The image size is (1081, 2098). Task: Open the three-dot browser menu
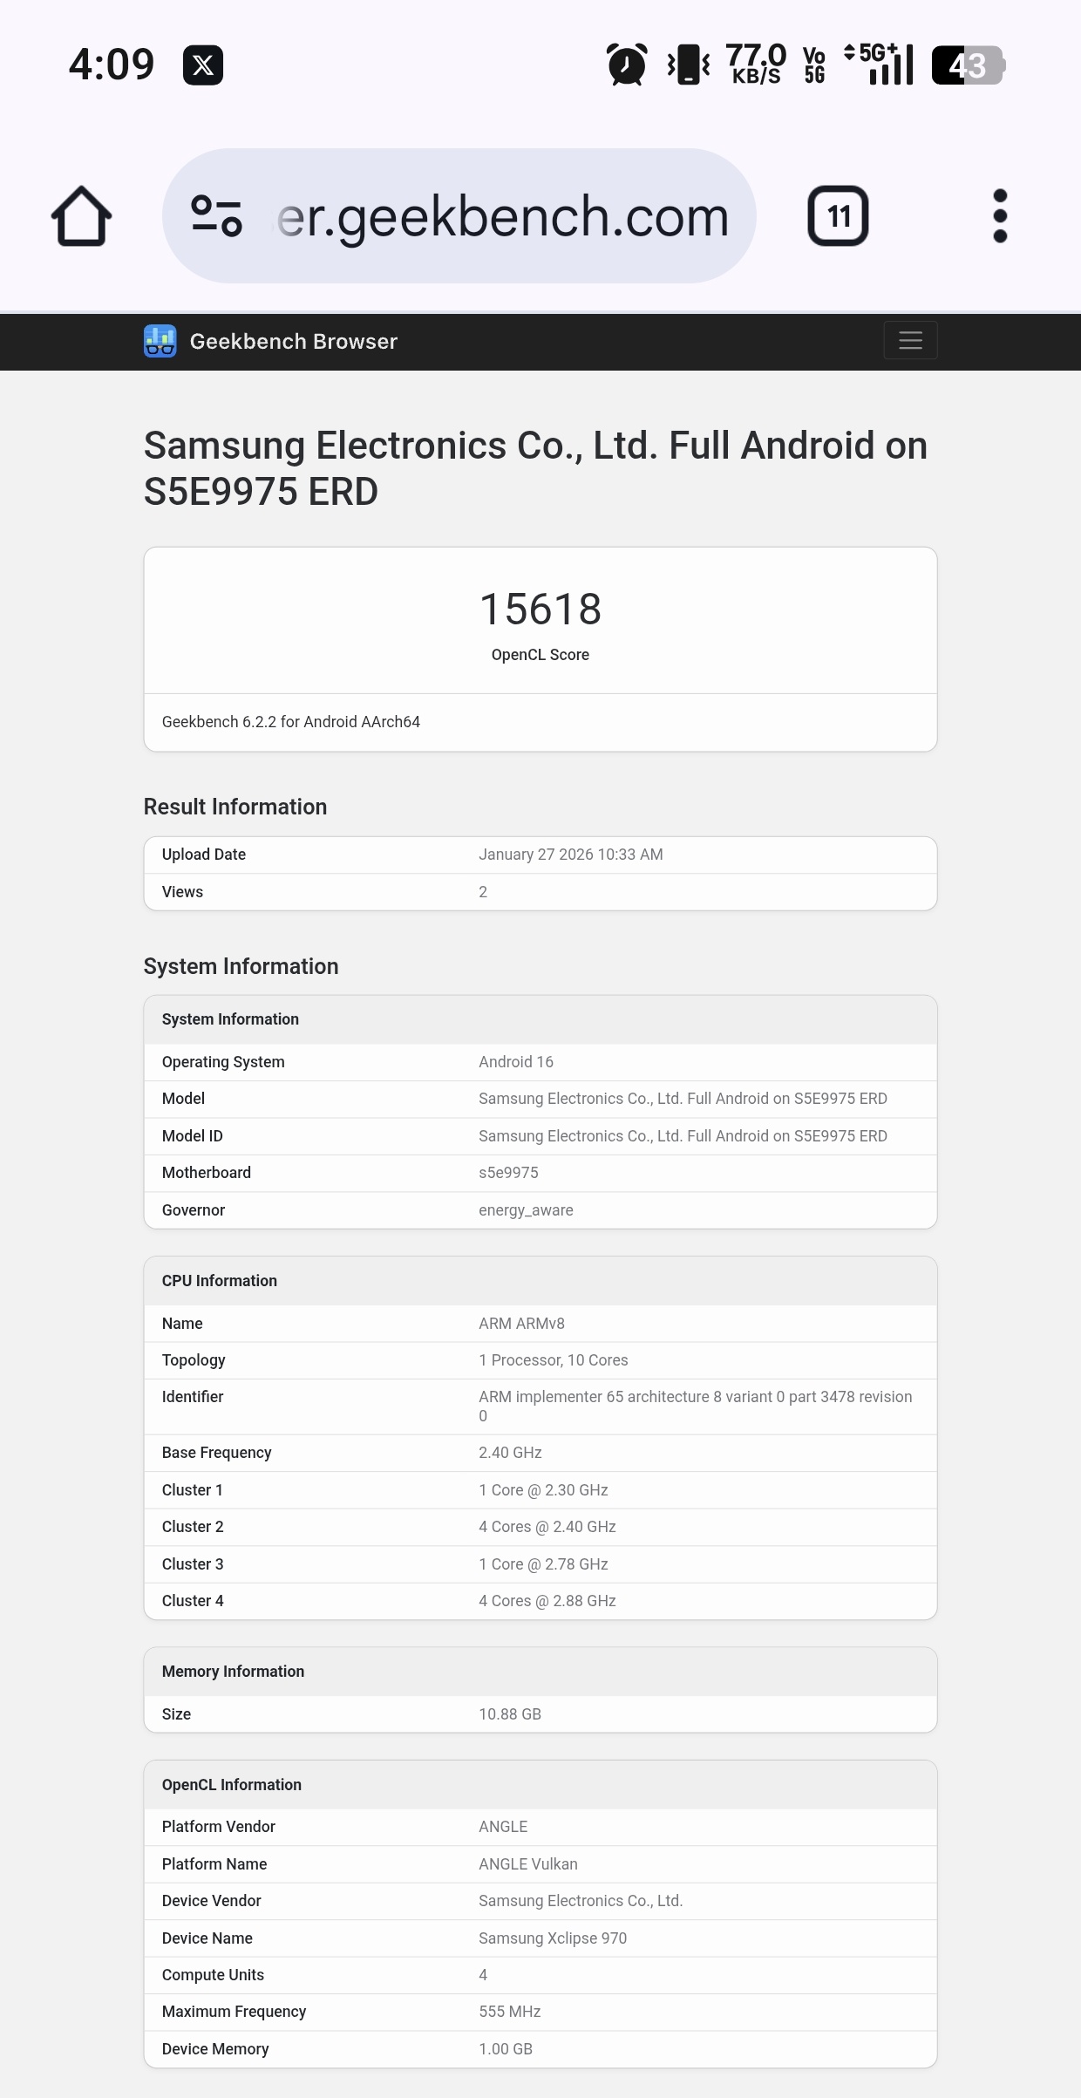click(1000, 216)
